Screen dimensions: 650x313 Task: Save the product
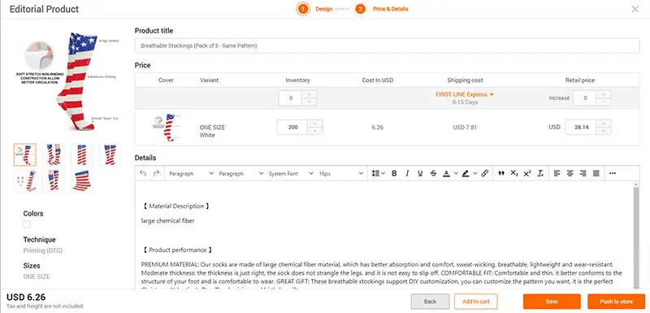552,302
